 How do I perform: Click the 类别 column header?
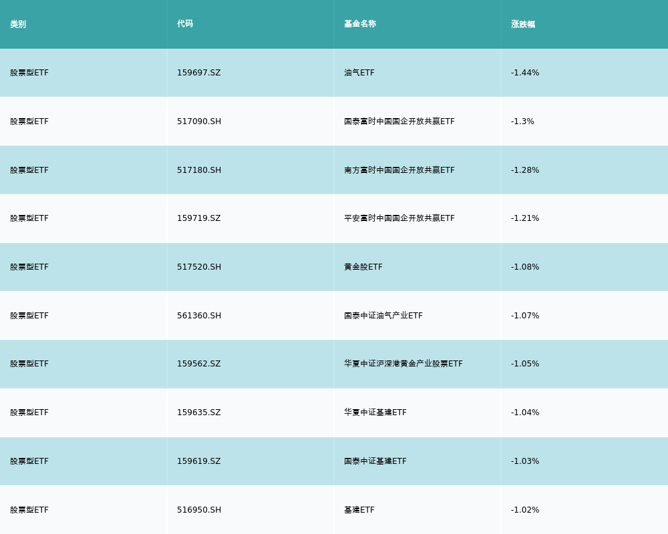(18, 24)
